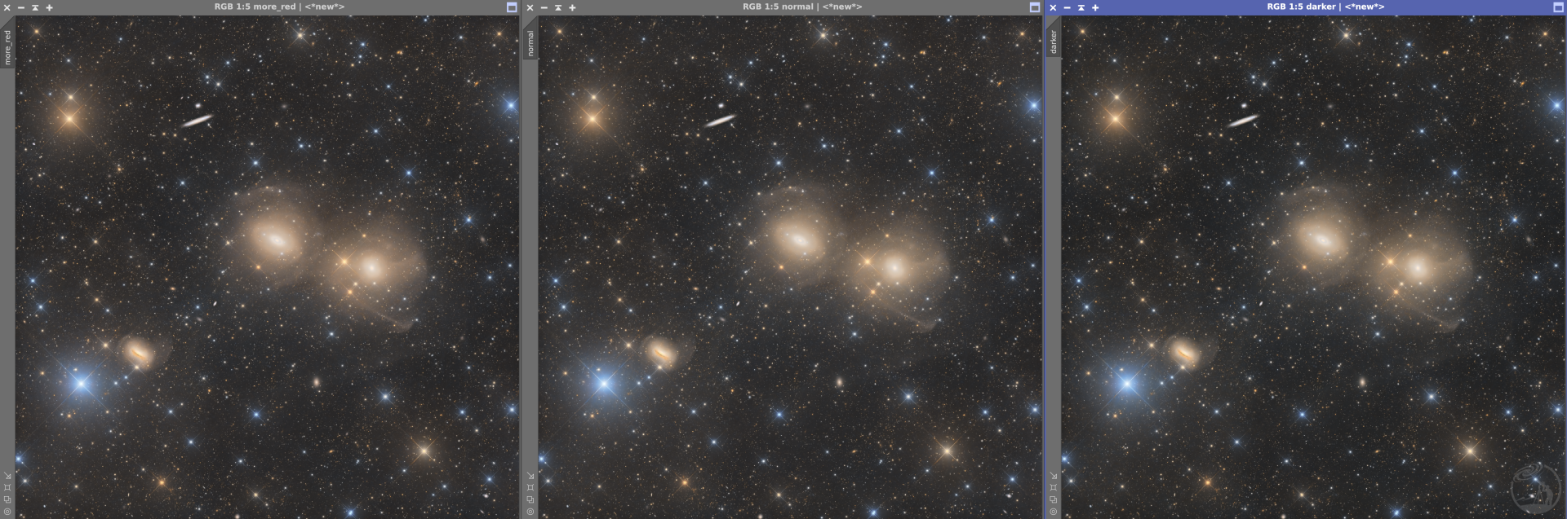Viewport: 1567px width, 519px height.
Task: Close the darker image window
Action: pyautogui.click(x=1053, y=7)
